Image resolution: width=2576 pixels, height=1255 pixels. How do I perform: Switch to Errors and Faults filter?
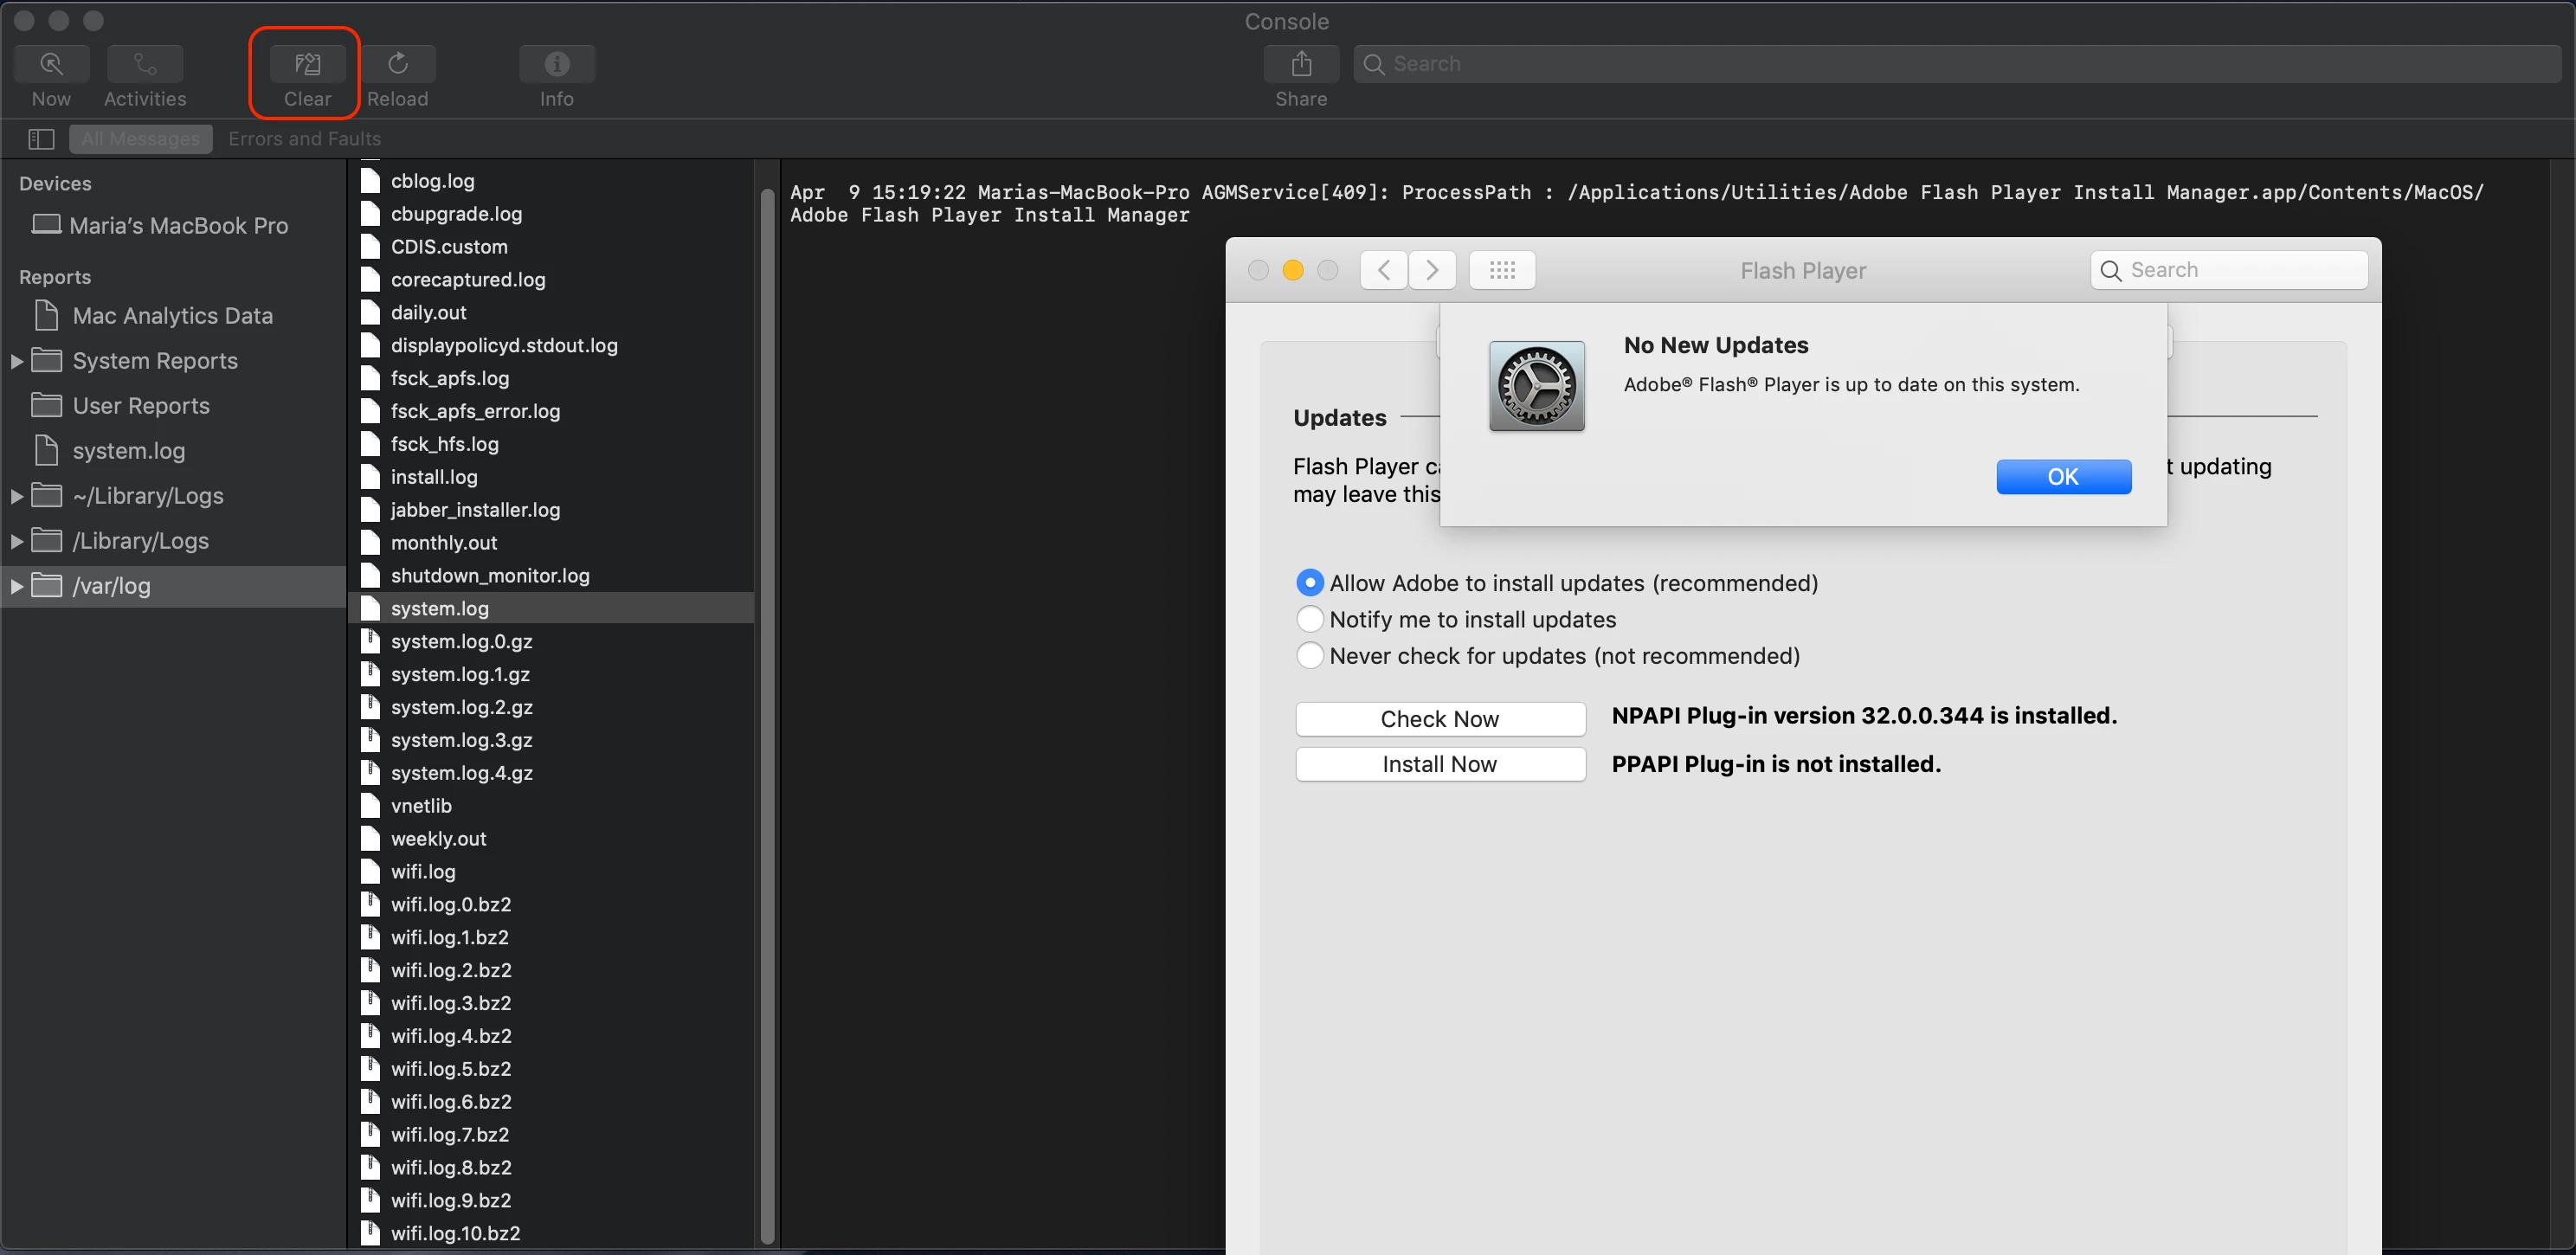click(304, 139)
